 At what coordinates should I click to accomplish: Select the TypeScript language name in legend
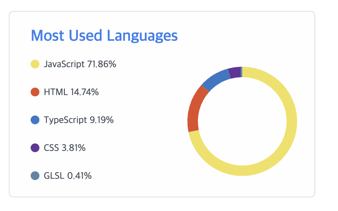tap(66, 120)
